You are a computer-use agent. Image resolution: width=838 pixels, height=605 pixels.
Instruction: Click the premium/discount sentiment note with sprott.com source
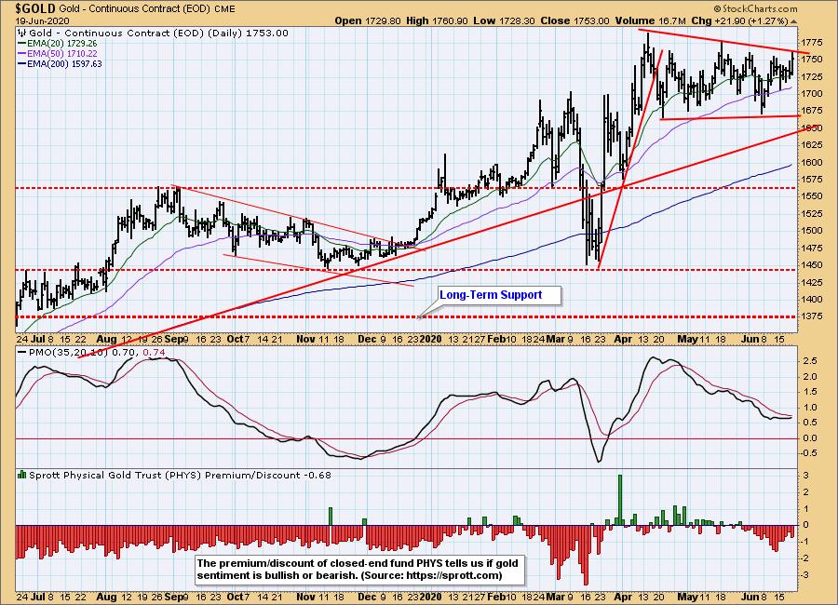360,570
